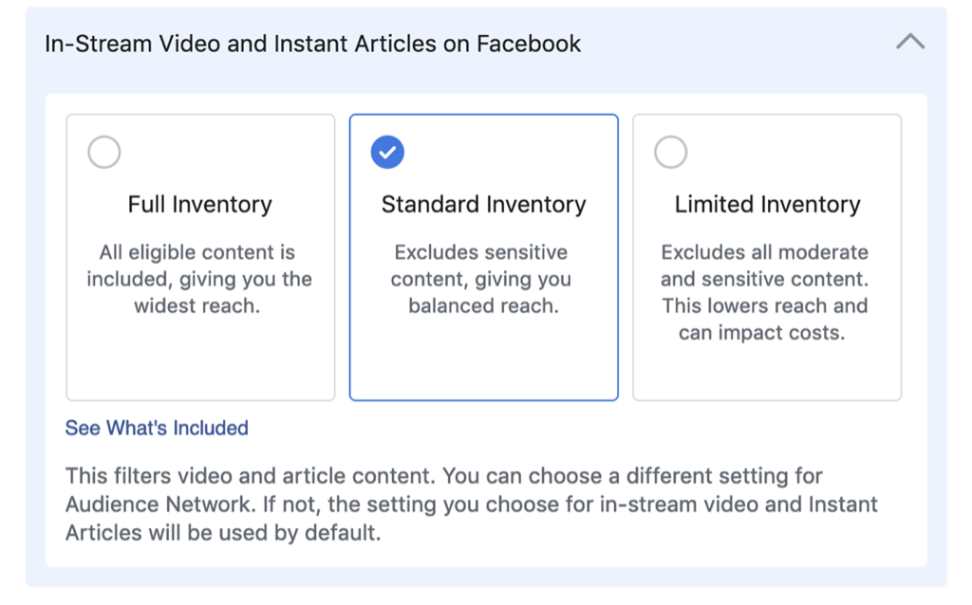Select the Limited Inventory radio button
Screen dimensions: 972x605
click(672, 152)
